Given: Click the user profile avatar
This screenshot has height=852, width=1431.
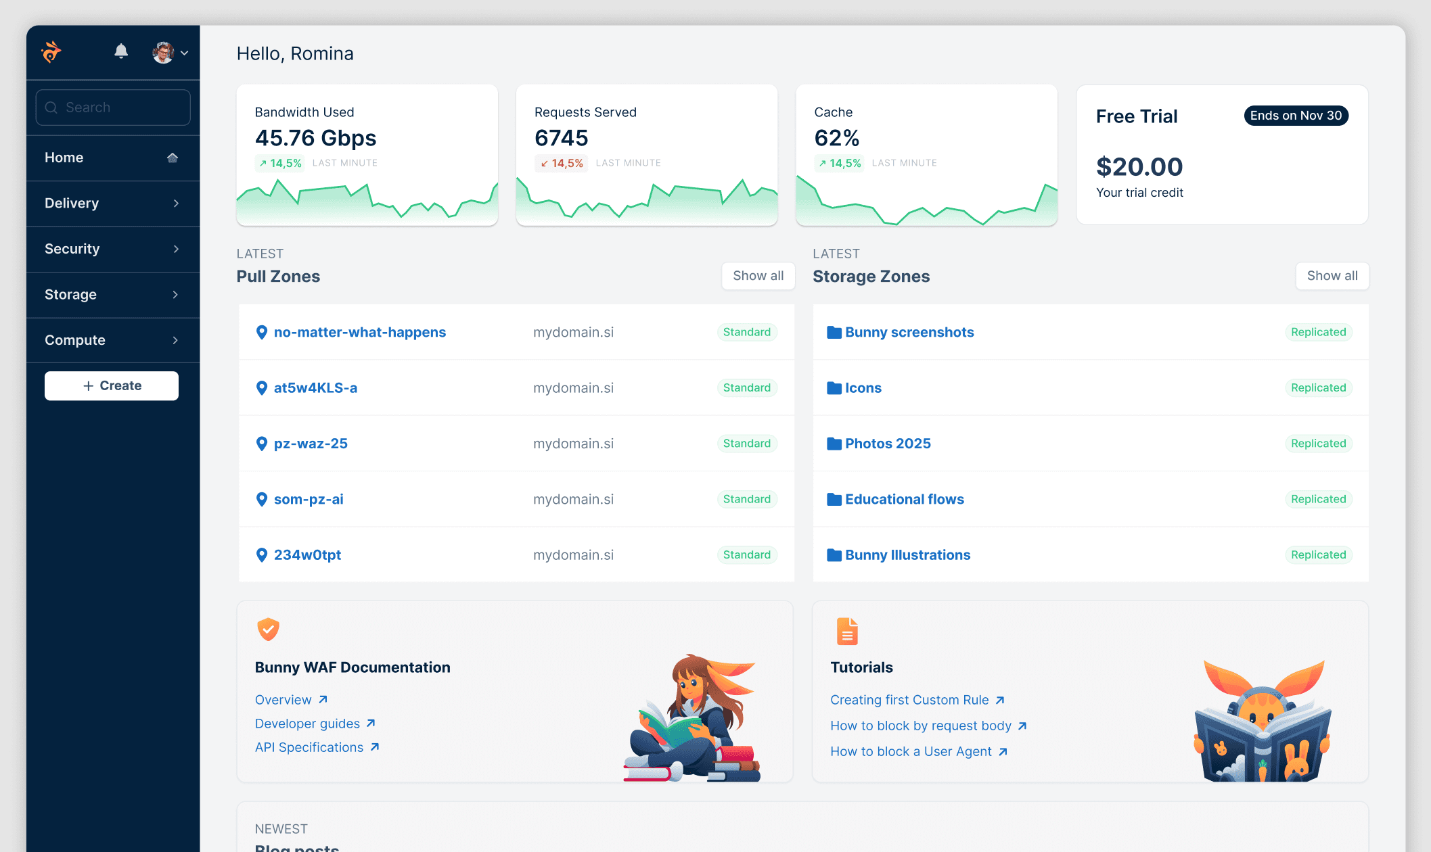Looking at the screenshot, I should tap(163, 52).
